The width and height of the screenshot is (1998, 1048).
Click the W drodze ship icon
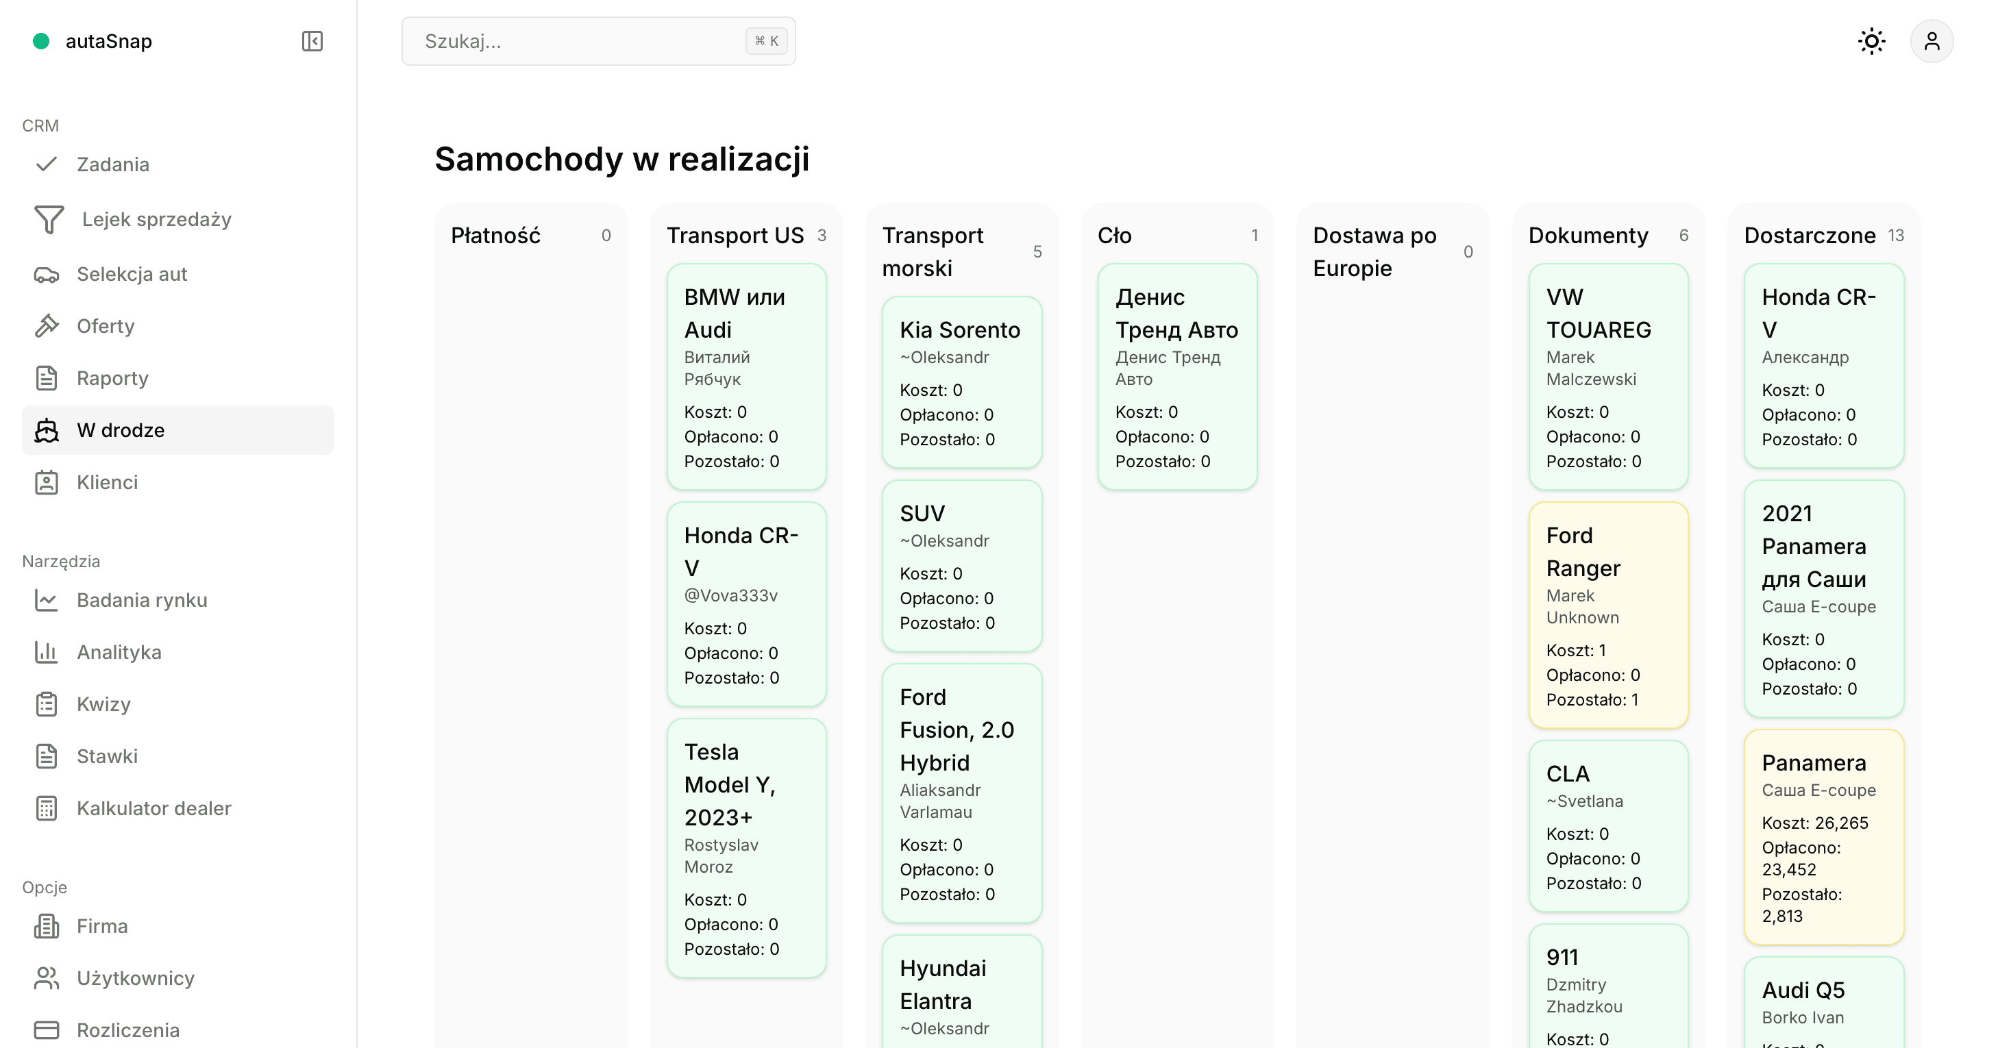click(47, 430)
